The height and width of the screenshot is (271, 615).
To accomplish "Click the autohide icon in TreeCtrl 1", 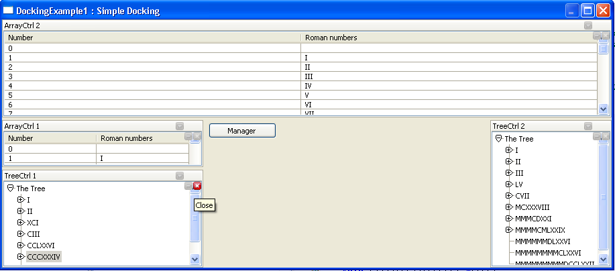I will [x=188, y=186].
